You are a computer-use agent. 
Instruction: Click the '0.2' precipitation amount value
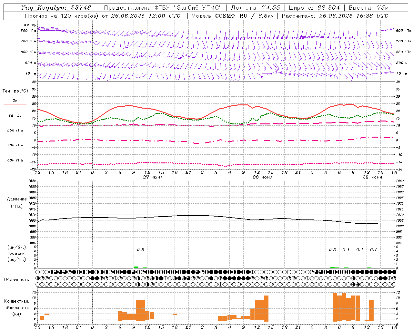click(332, 250)
